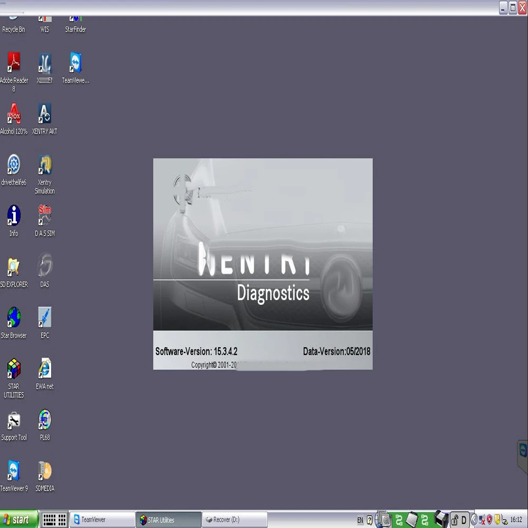Click the padlock D taskbar icon
The width and height of the screenshot is (528, 528).
460,520
